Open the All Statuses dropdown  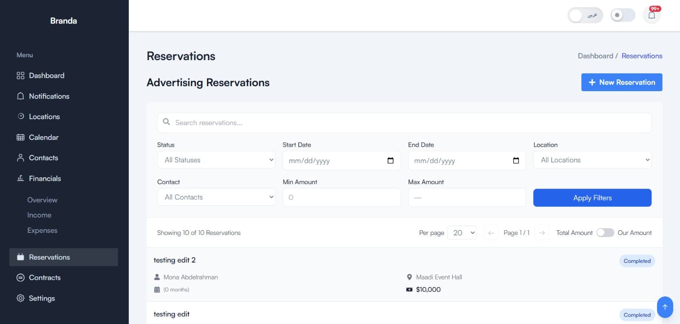coord(216,160)
